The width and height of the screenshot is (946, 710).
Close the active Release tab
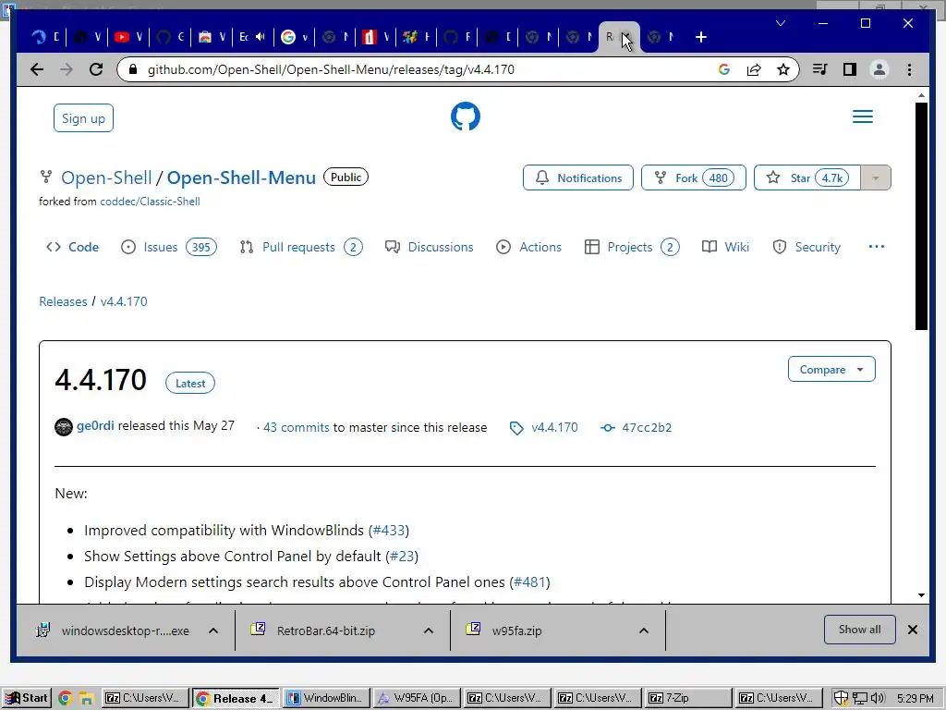[627, 37]
